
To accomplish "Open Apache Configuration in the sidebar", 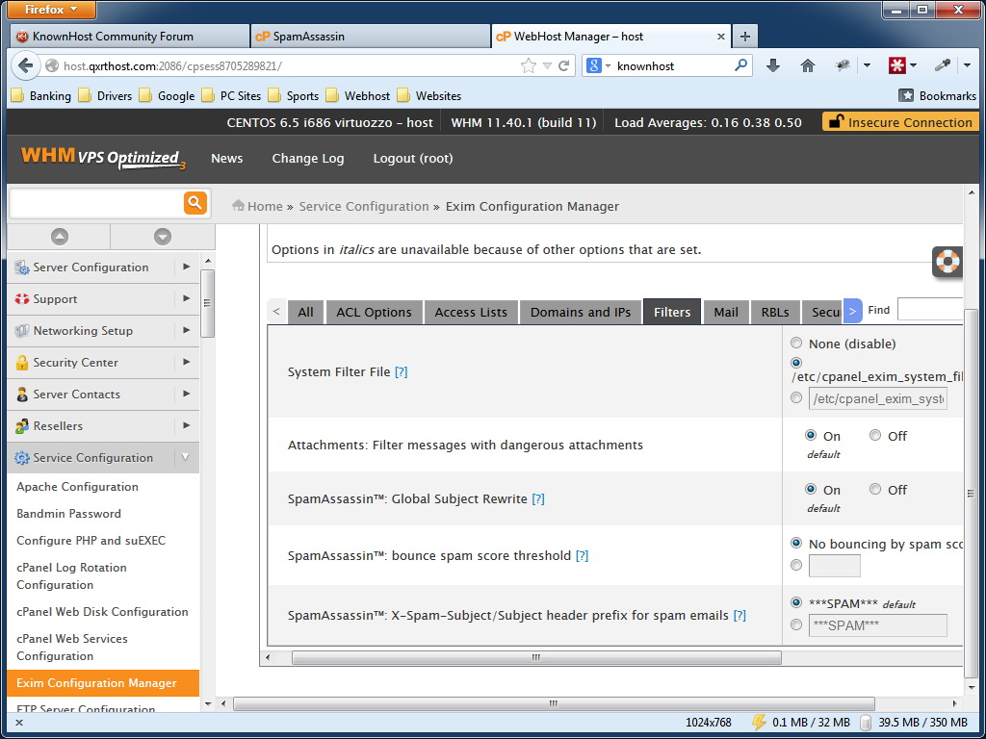I will click(x=77, y=487).
